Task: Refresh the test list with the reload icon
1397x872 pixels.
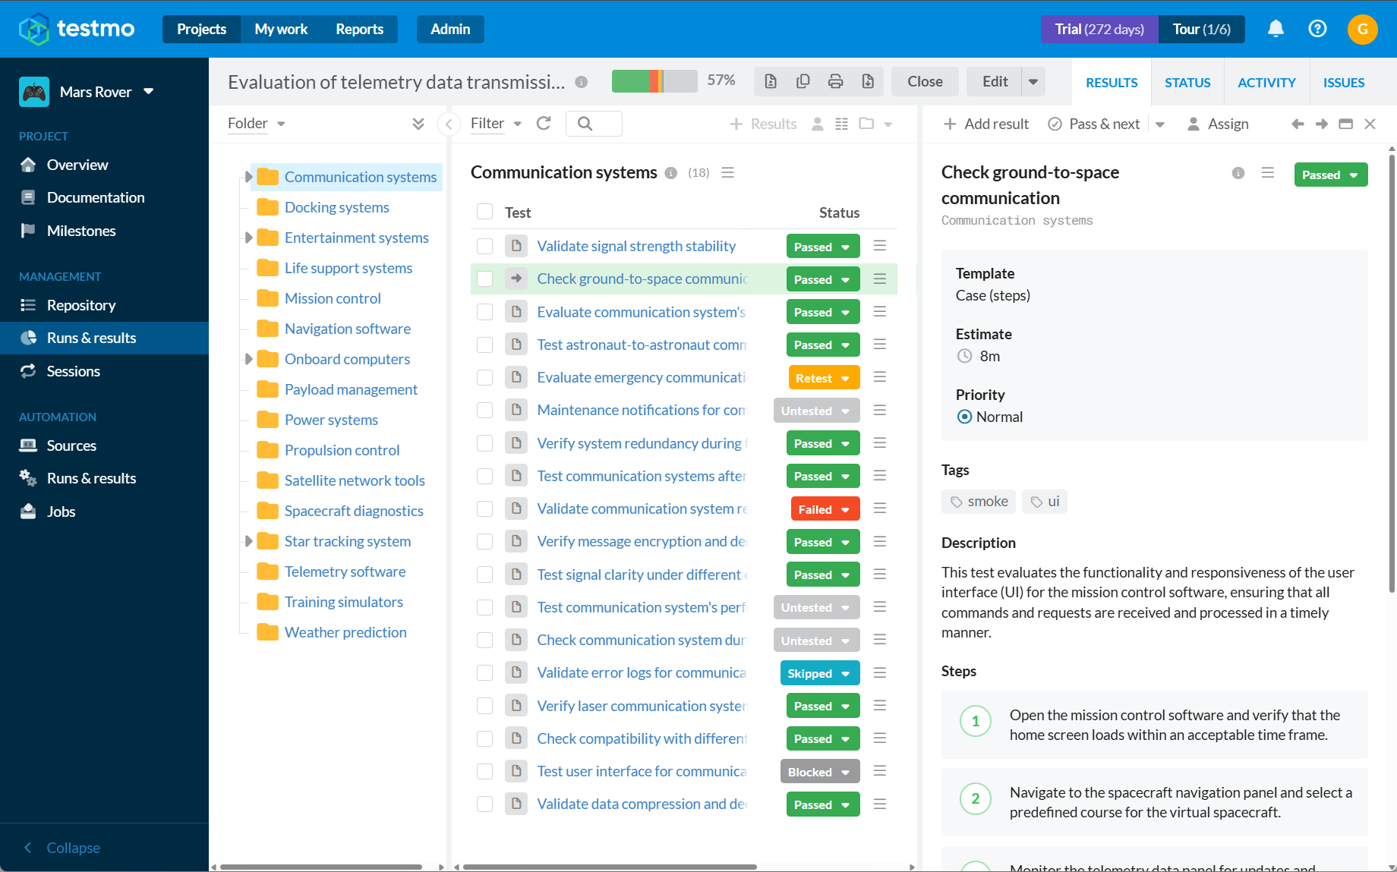Action: 544,123
